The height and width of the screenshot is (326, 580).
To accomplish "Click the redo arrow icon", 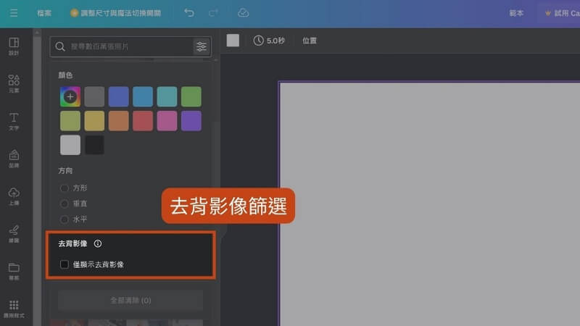I will 213,13.
